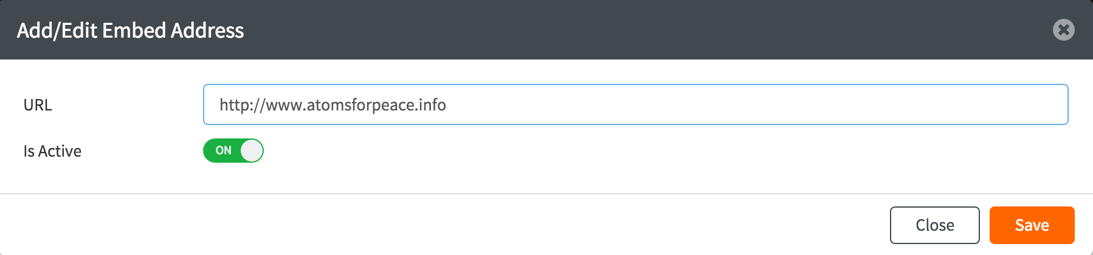The width and height of the screenshot is (1093, 255).
Task: Dismiss dialog with the X icon
Action: coord(1063,30)
